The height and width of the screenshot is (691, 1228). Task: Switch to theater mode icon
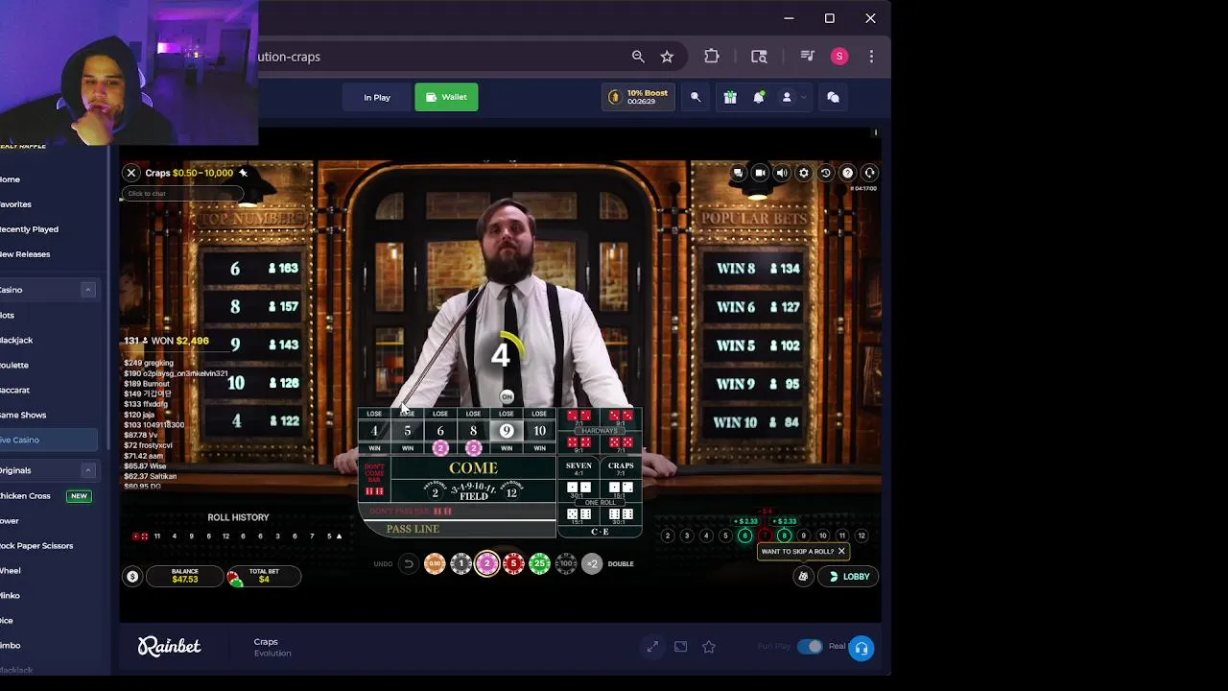[x=680, y=647]
